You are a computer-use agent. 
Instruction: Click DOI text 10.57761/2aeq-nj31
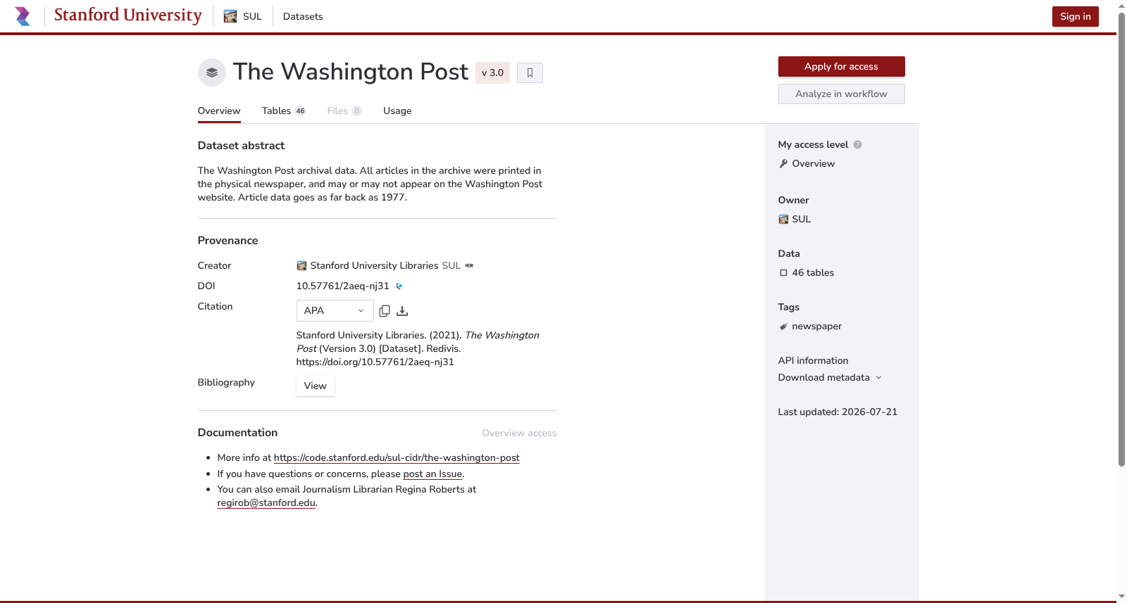(x=342, y=286)
